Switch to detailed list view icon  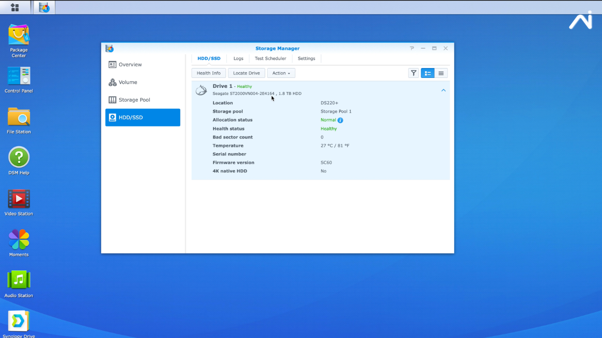pos(428,73)
